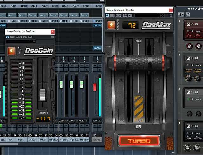
Task: Click the magnifier search icon in VST Instruments panel
Action: [188, 14]
